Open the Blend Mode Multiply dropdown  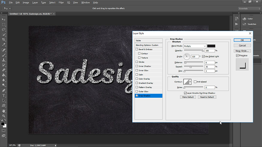click(x=195, y=46)
